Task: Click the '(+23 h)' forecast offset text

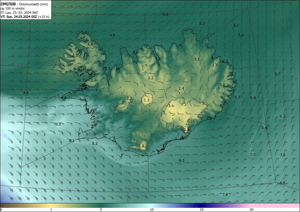Action: [43, 17]
